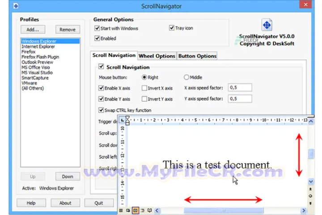Select SmartCapture profile
Image resolution: width=322 pixels, height=215 pixels.
click(50, 78)
